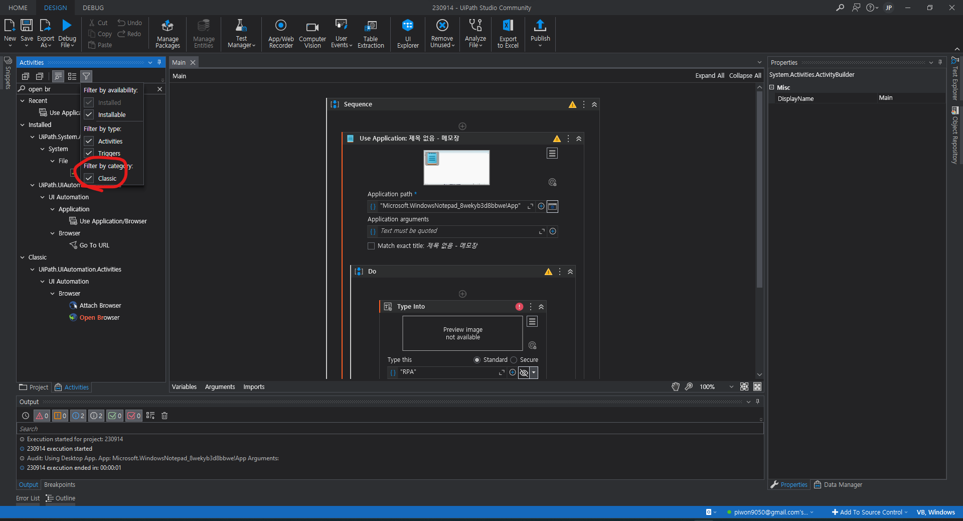The height and width of the screenshot is (521, 963).
Task: Select the Standard radio button
Action: point(477,360)
